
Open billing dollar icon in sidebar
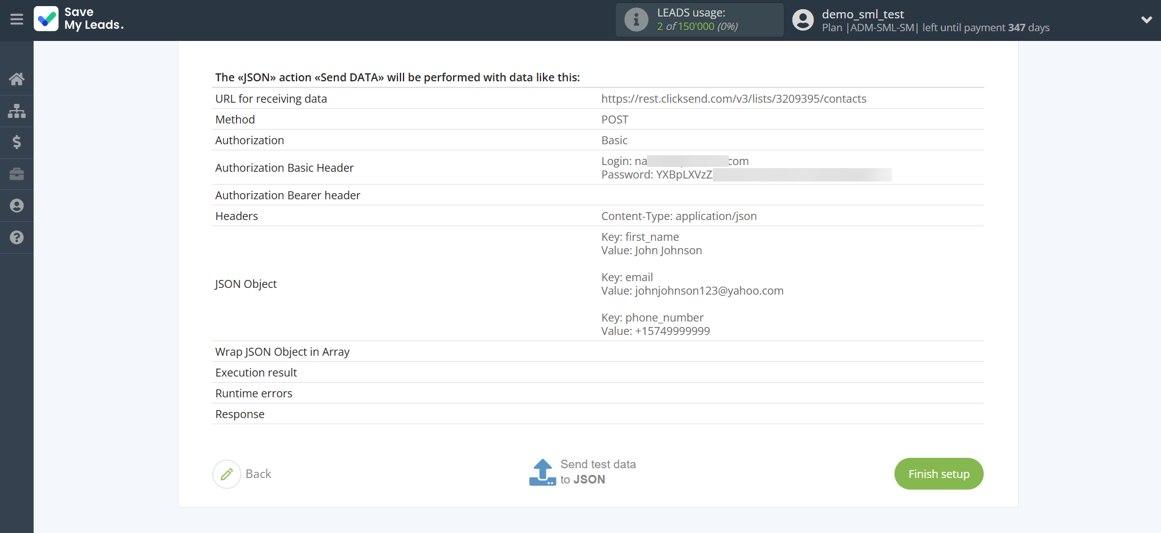coord(17,142)
